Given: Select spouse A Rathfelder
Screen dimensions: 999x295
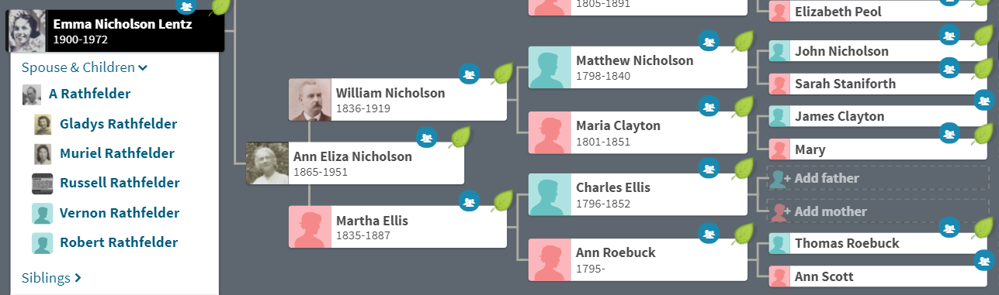Looking at the screenshot, I should pyautogui.click(x=89, y=94).
